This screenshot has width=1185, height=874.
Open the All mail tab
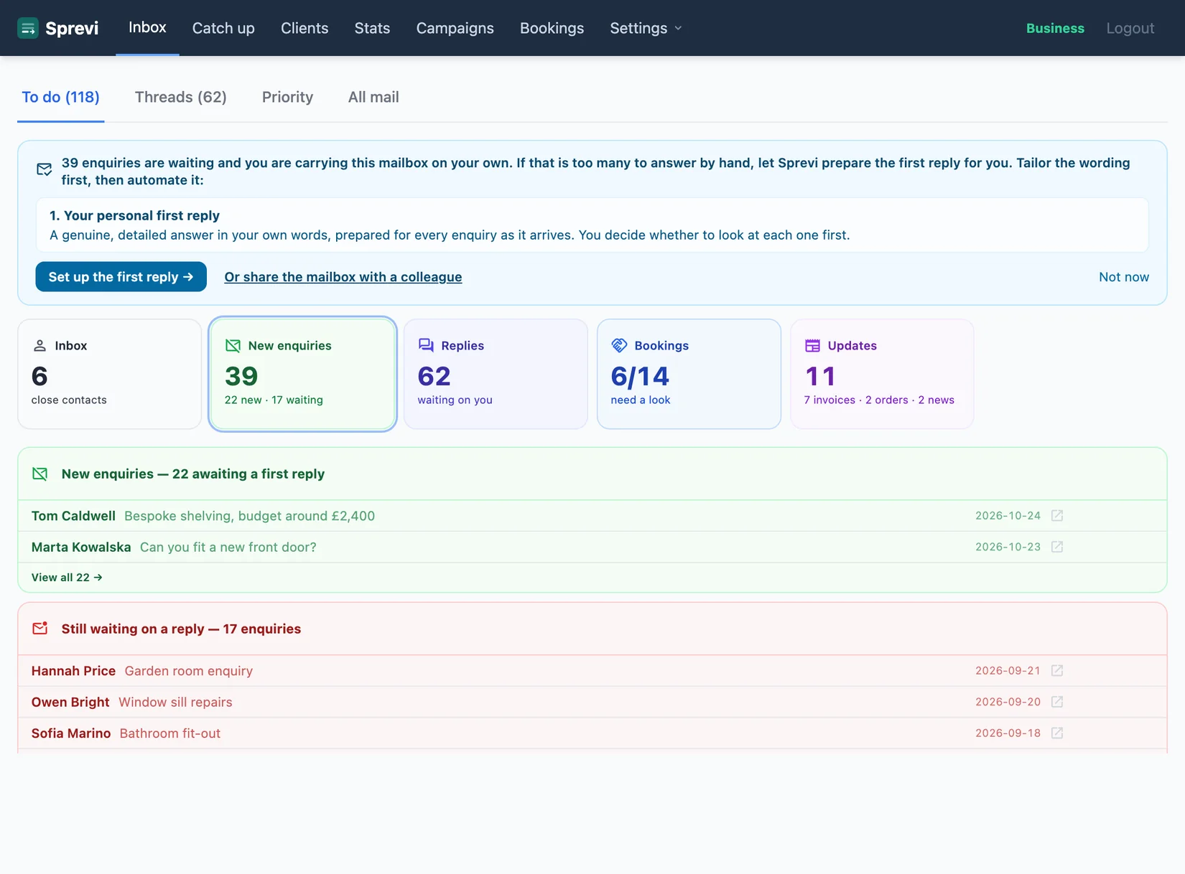[373, 98]
